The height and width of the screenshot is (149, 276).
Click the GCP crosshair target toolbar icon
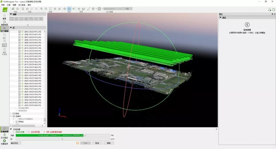pyautogui.click(x=18, y=9)
